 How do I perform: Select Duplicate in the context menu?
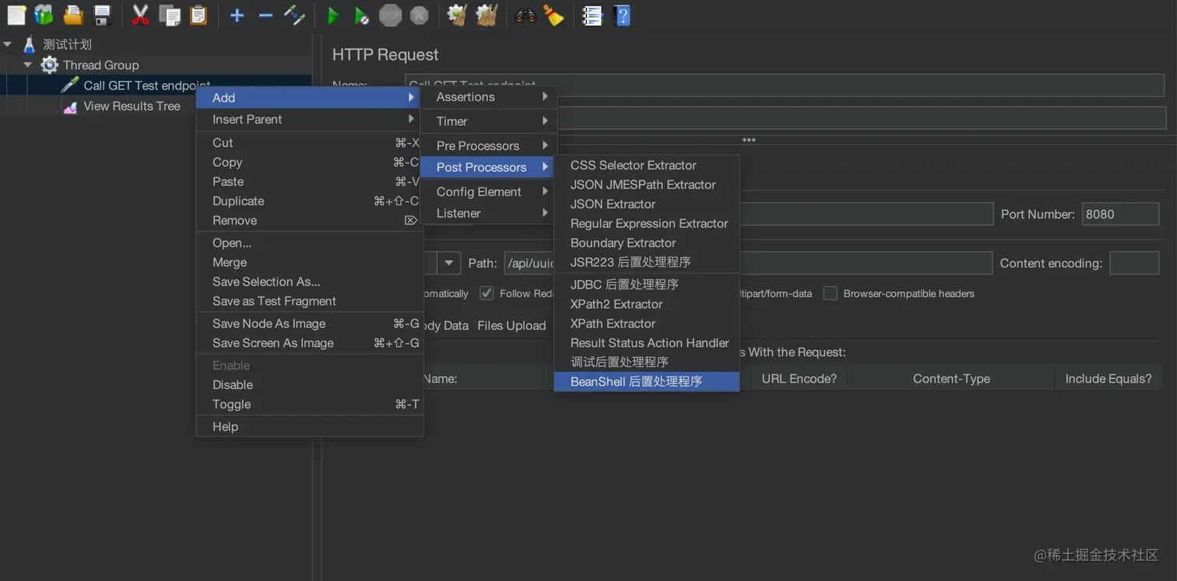[309, 201]
